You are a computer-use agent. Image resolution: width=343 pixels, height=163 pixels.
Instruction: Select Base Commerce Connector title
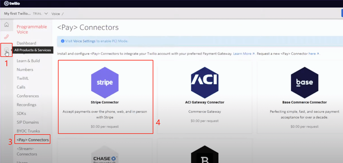click(305, 102)
